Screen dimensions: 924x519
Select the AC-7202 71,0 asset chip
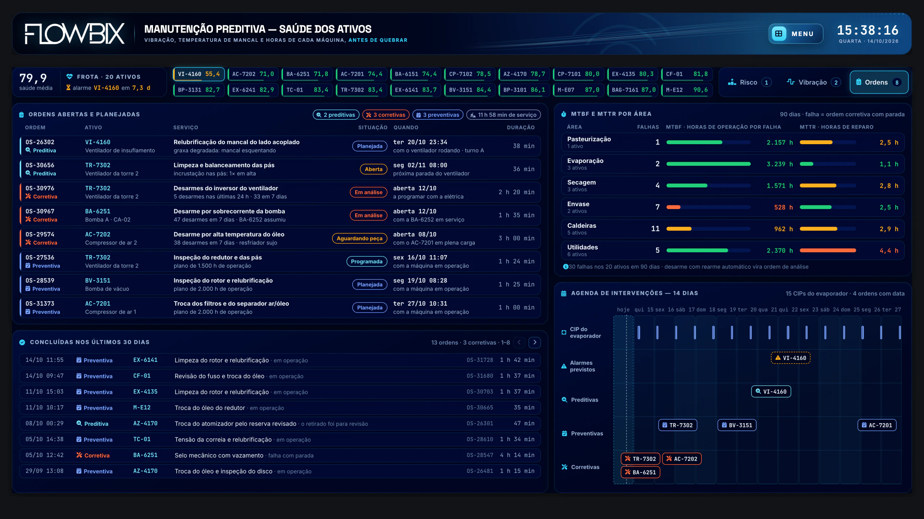253,74
